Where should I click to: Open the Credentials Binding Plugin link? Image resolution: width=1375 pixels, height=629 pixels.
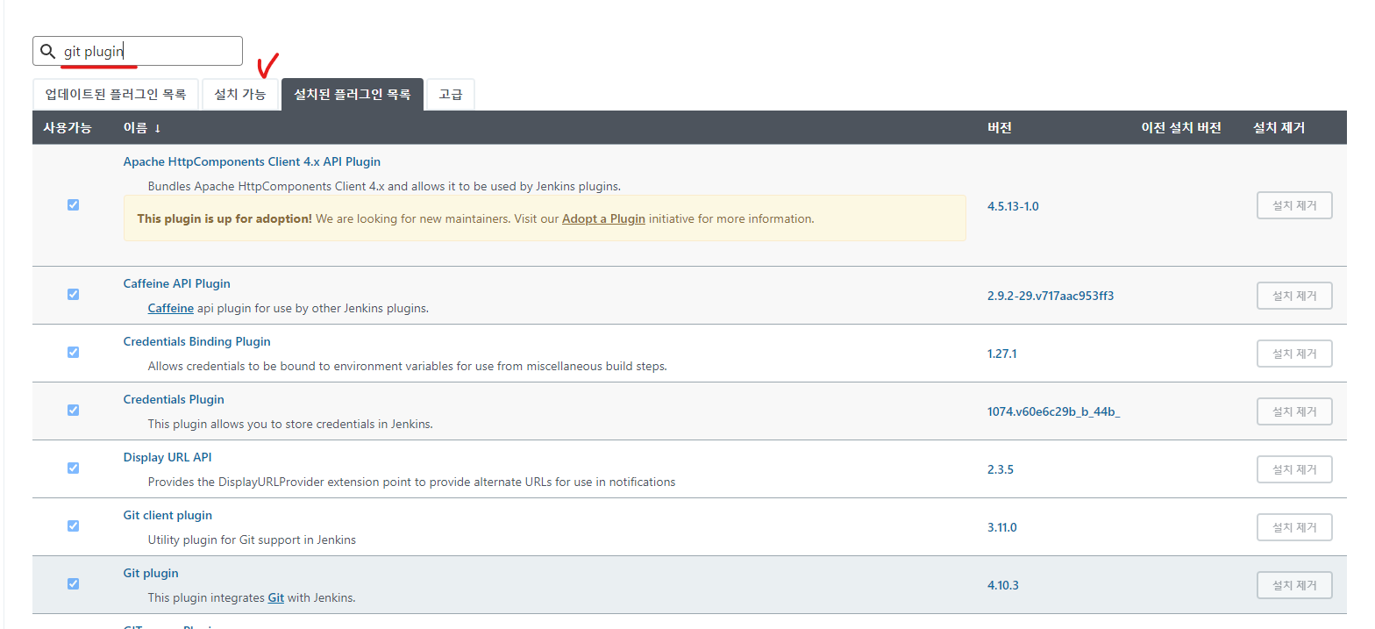[x=197, y=341]
